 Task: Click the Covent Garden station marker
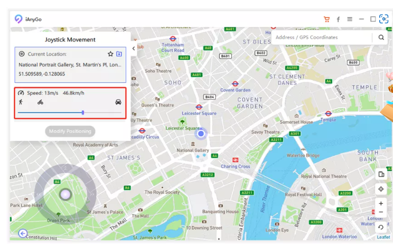tap(235, 83)
